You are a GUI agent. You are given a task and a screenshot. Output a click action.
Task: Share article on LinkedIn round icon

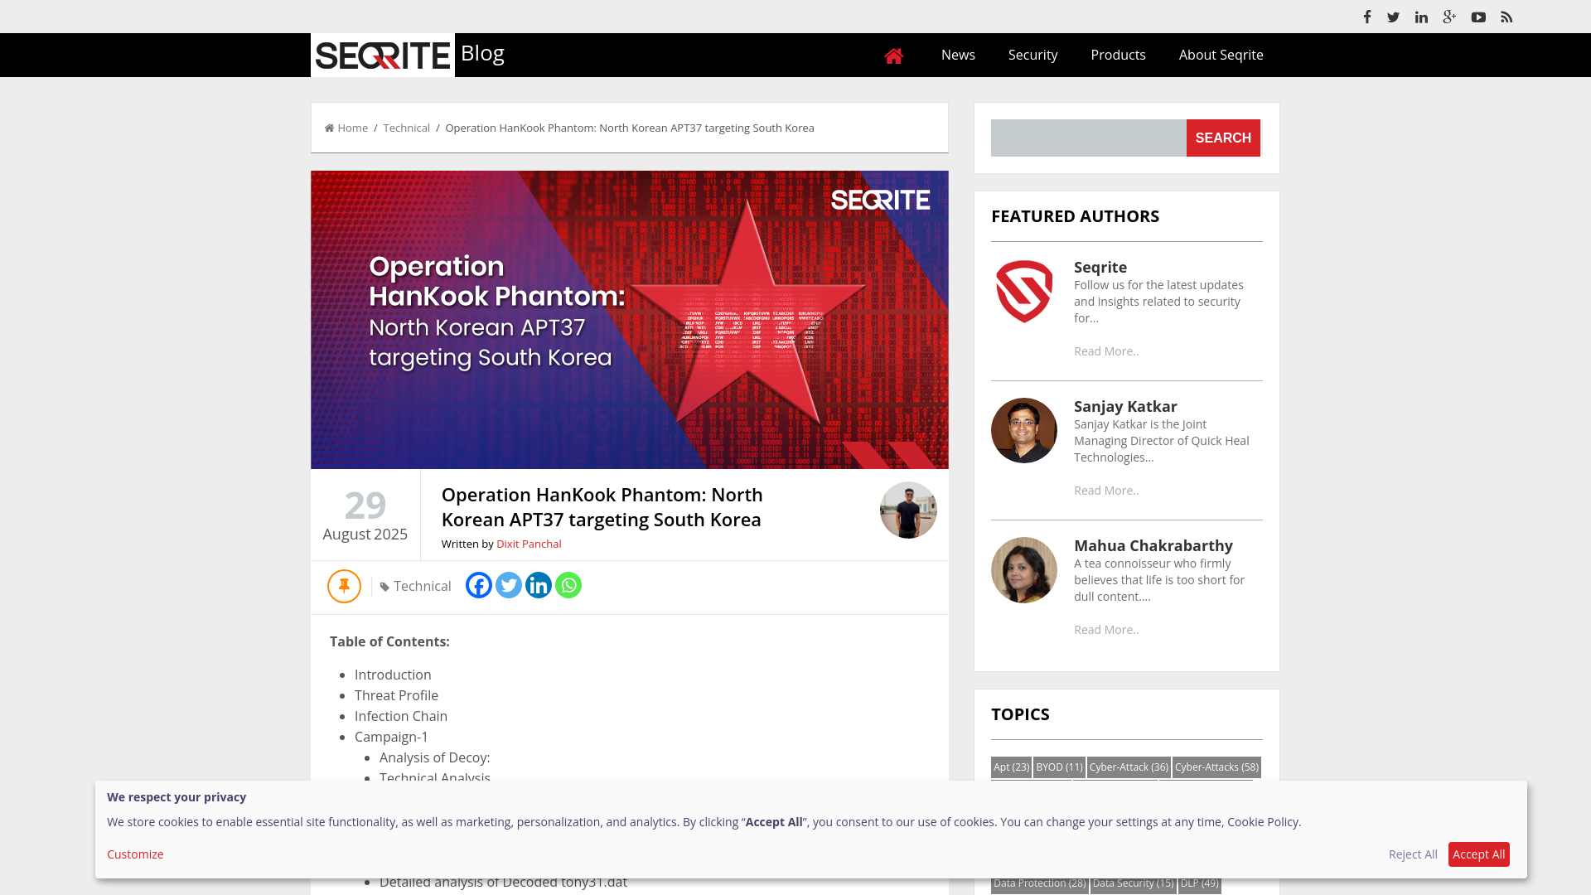(x=539, y=585)
